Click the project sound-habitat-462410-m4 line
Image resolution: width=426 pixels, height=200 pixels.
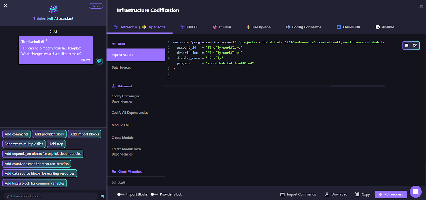[215, 63]
